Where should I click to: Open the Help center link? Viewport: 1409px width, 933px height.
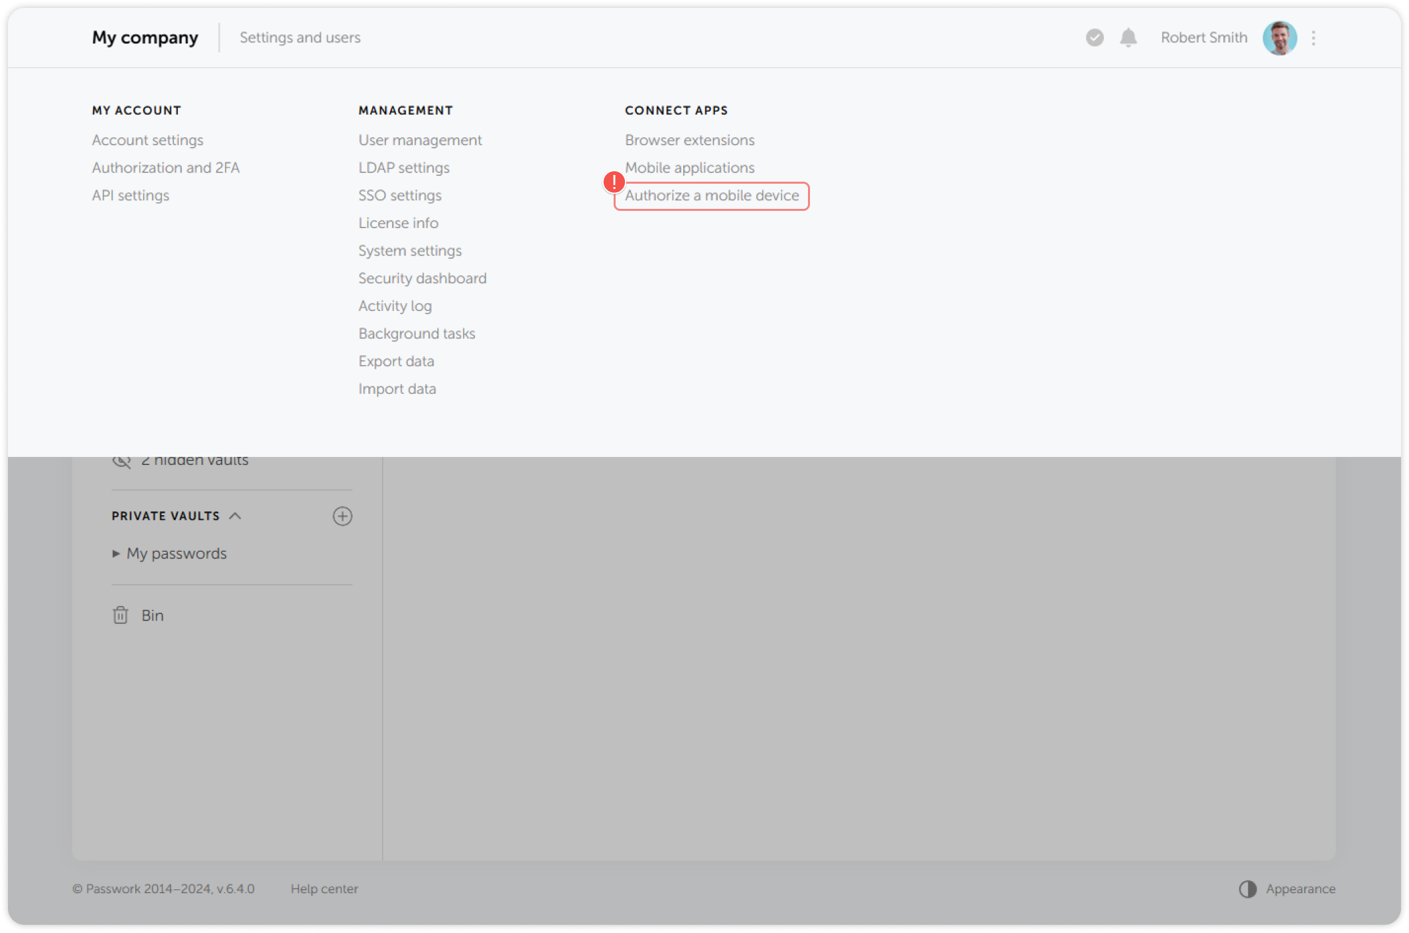point(324,889)
